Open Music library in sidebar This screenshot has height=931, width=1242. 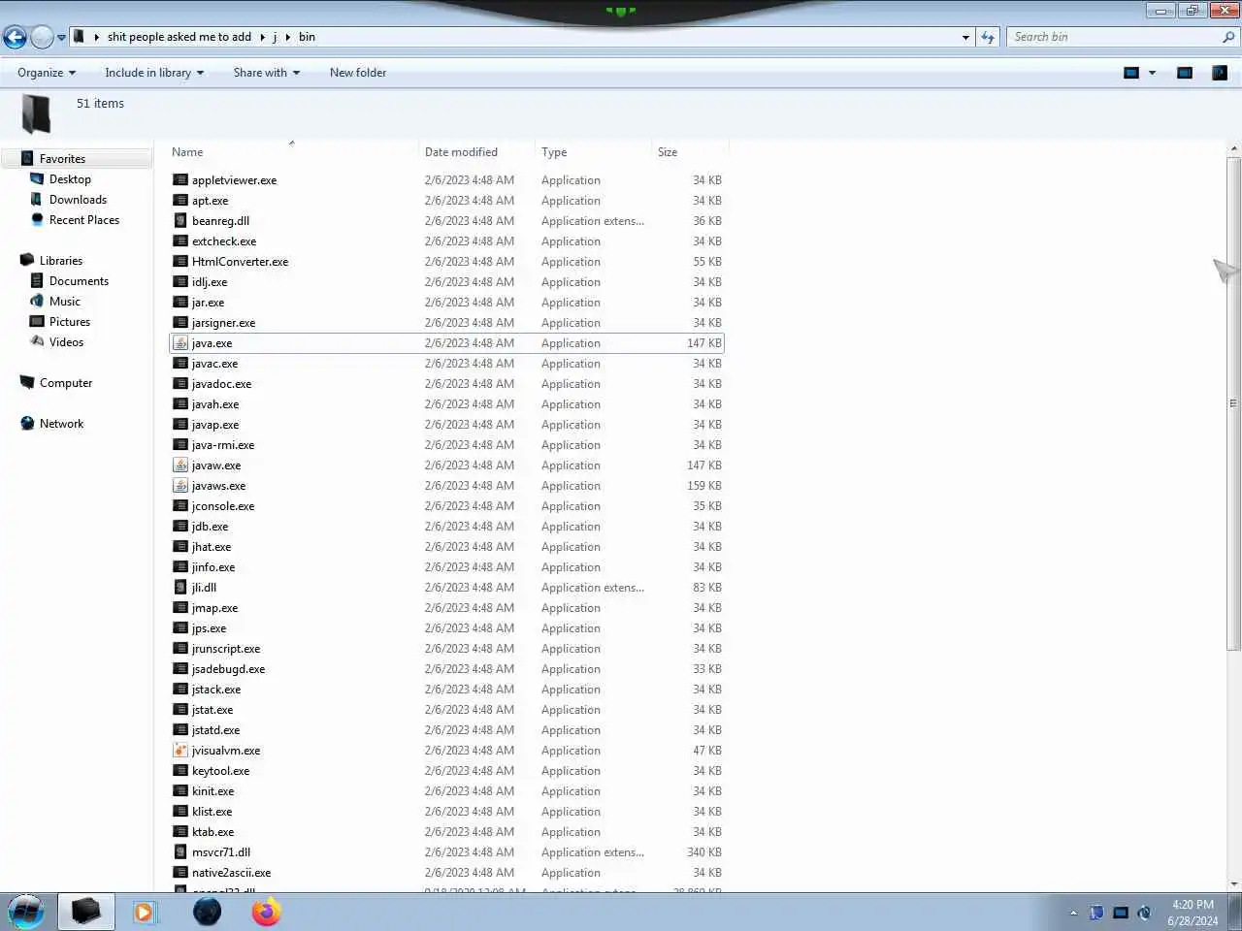point(64,302)
